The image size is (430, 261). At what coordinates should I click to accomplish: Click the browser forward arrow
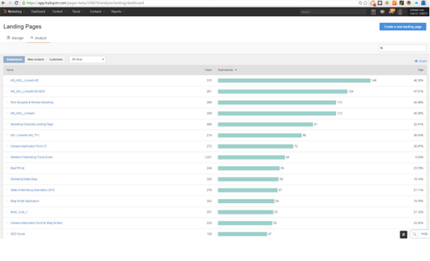[x=10, y=3]
